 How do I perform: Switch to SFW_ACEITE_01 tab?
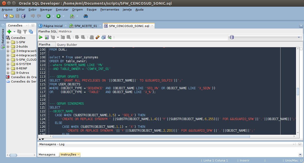(86, 26)
